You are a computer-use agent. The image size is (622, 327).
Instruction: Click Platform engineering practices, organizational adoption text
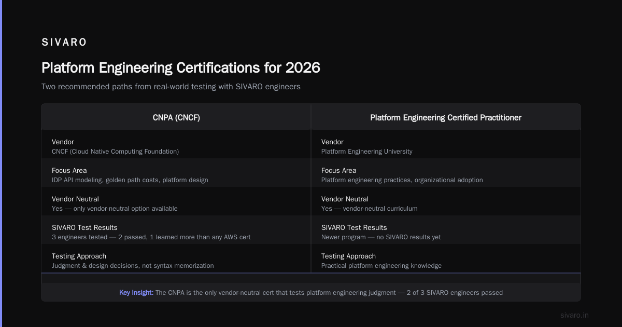(402, 180)
